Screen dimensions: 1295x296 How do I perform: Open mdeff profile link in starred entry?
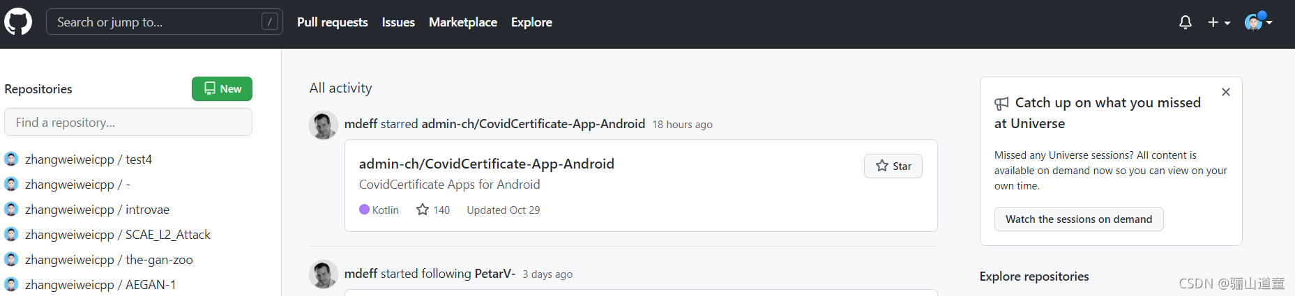361,124
